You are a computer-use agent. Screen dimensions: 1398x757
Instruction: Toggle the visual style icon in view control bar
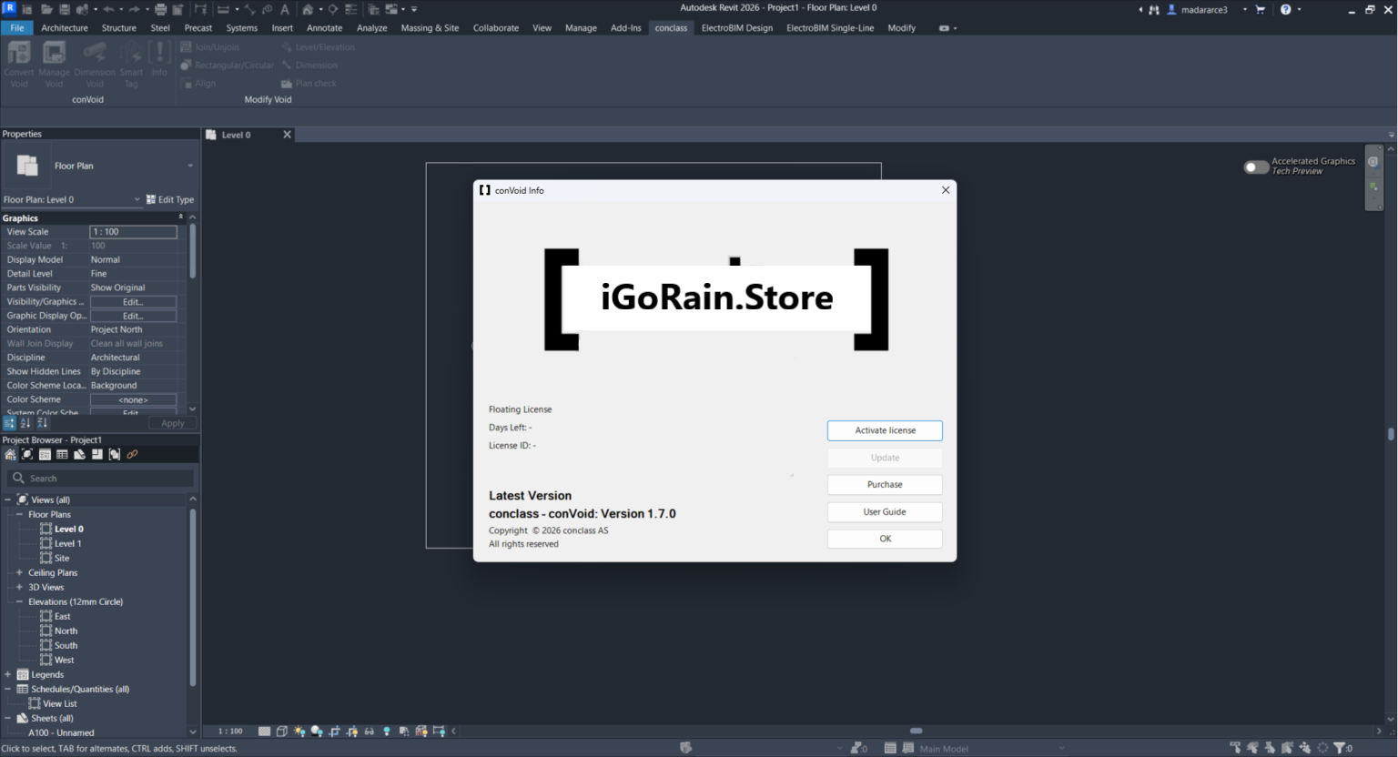(x=282, y=732)
